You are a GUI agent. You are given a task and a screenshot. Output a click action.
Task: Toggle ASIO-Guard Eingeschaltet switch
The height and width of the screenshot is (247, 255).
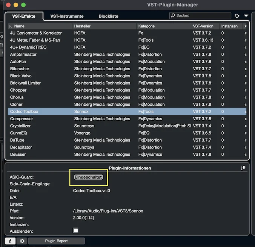click(89, 177)
